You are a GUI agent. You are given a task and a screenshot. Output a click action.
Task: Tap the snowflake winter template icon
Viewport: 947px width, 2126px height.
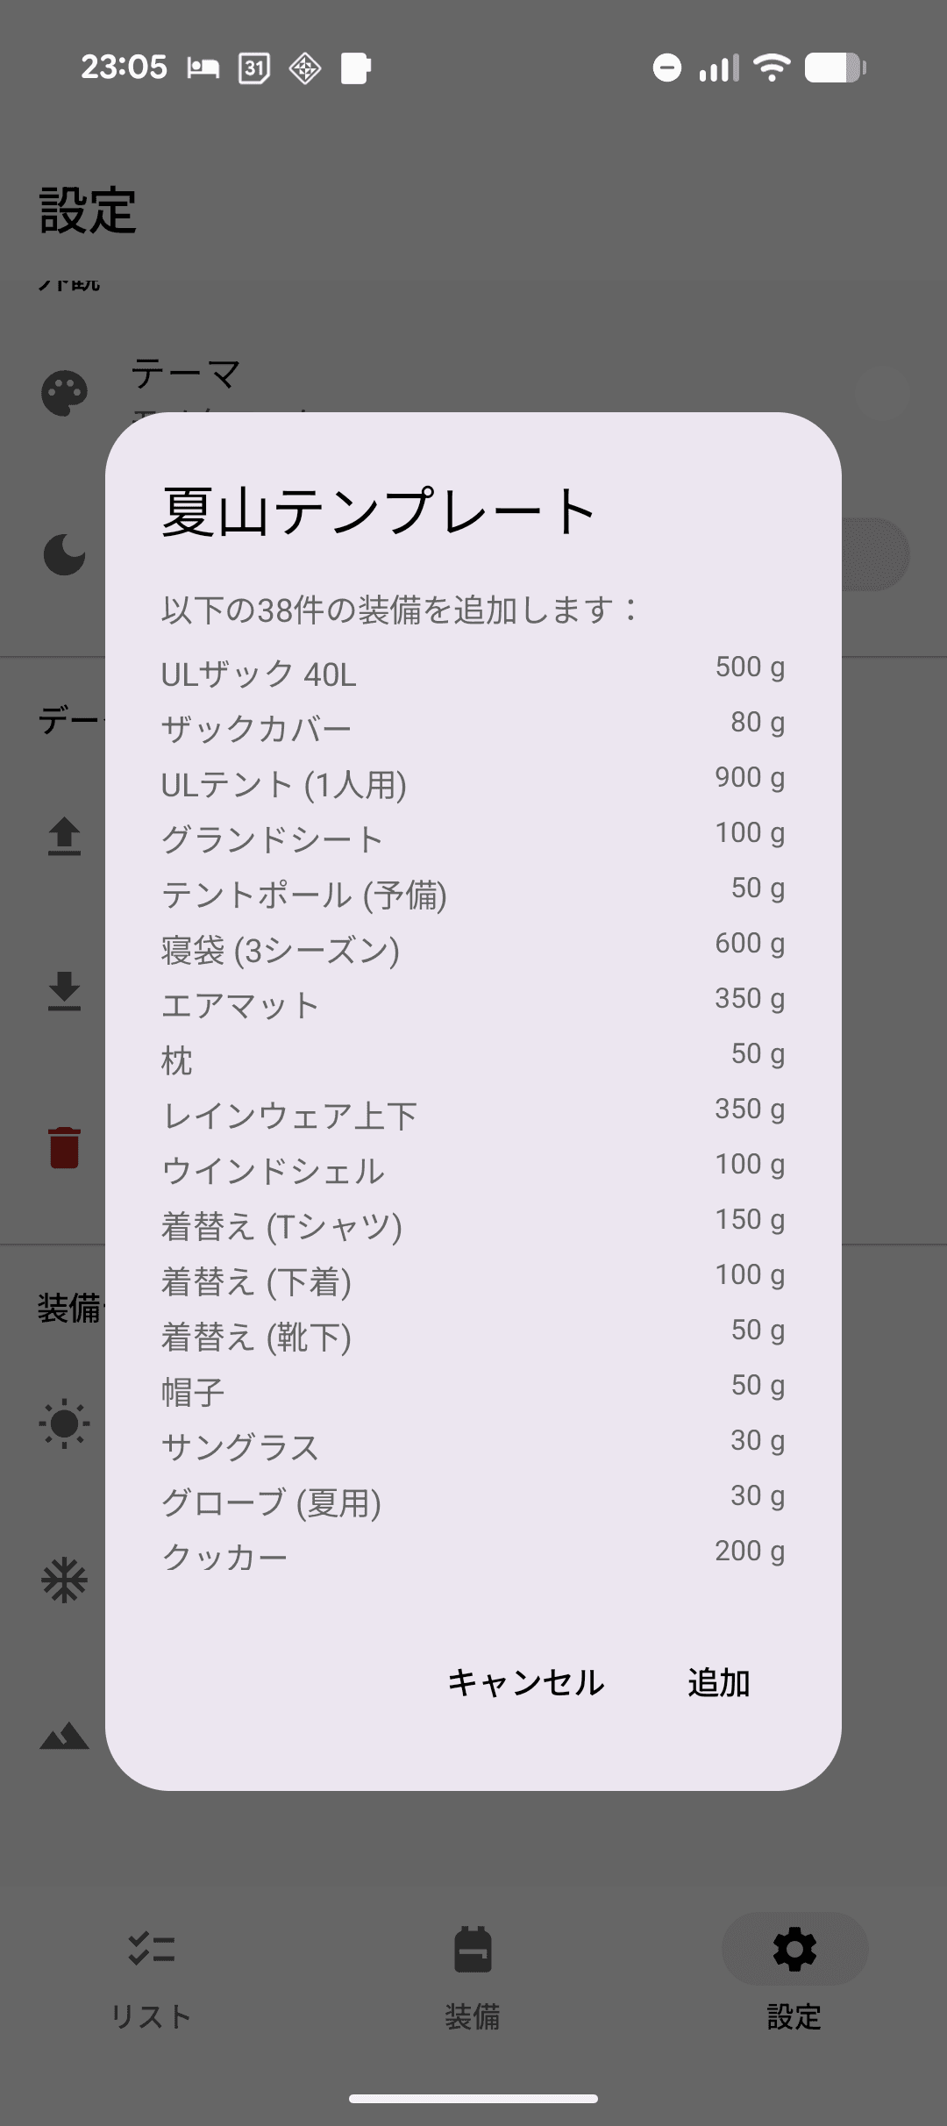pyautogui.click(x=64, y=1580)
